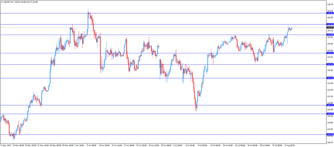Image resolution: width=334 pixels, height=147 pixels.
Task: Click the 5 Aug 00:00 time label
Action: coord(290,146)
